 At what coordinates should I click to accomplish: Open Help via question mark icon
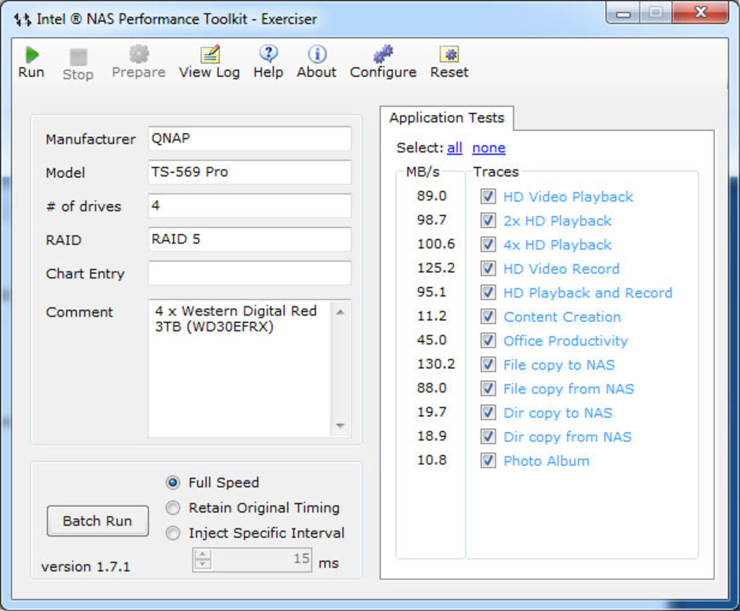(x=268, y=54)
